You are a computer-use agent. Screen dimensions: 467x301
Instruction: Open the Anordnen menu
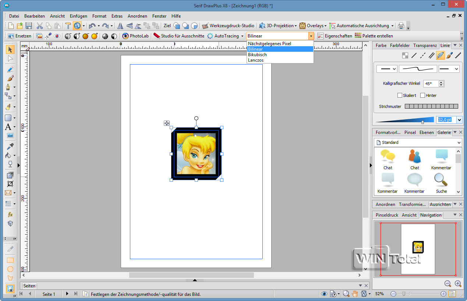(137, 16)
